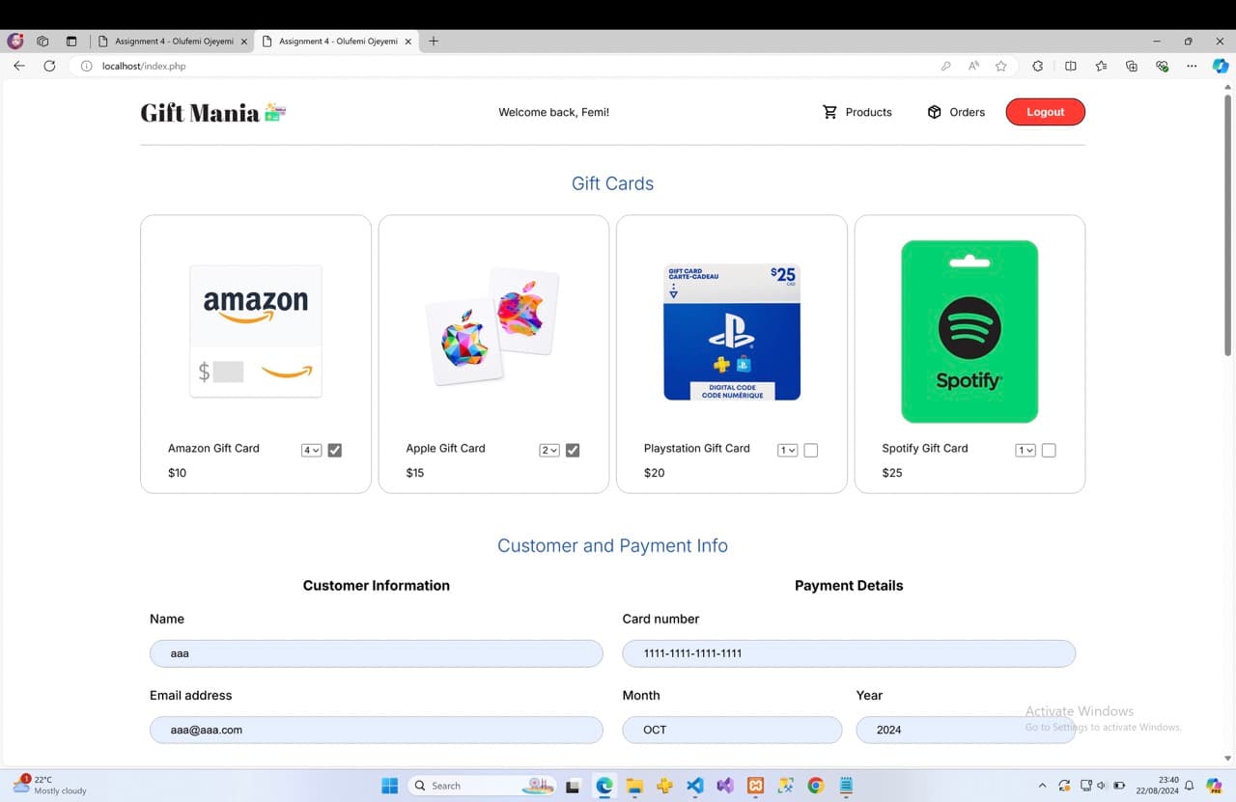This screenshot has height=802, width=1236.
Task: Open the Edge settings ellipsis menu
Action: click(1192, 66)
